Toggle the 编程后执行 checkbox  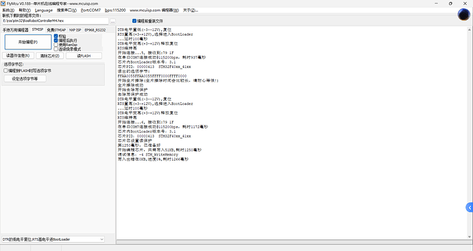pos(56,40)
